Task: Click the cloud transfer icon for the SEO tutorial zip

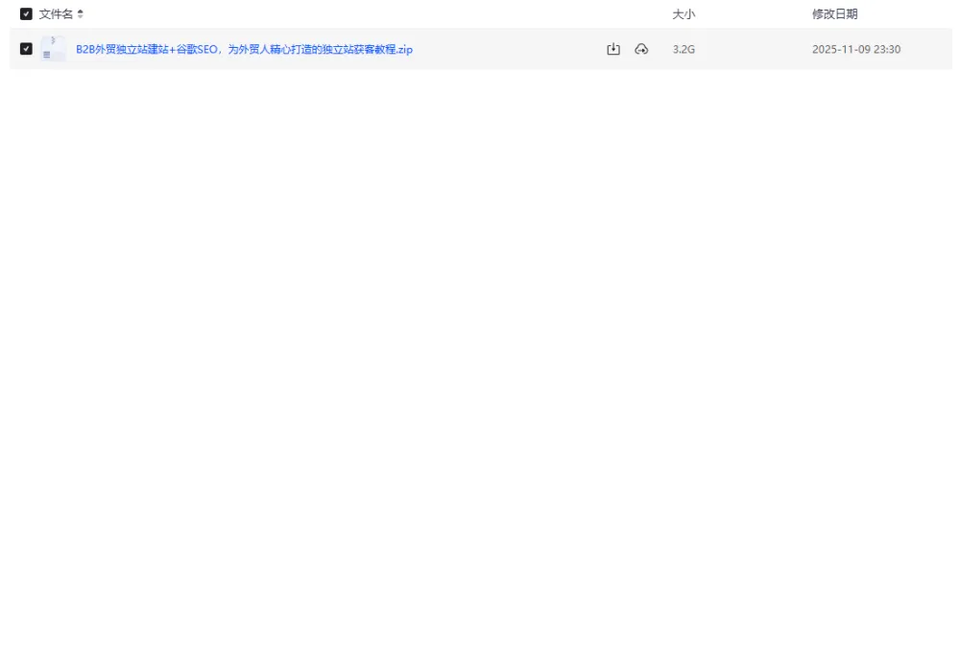Action: tap(641, 48)
